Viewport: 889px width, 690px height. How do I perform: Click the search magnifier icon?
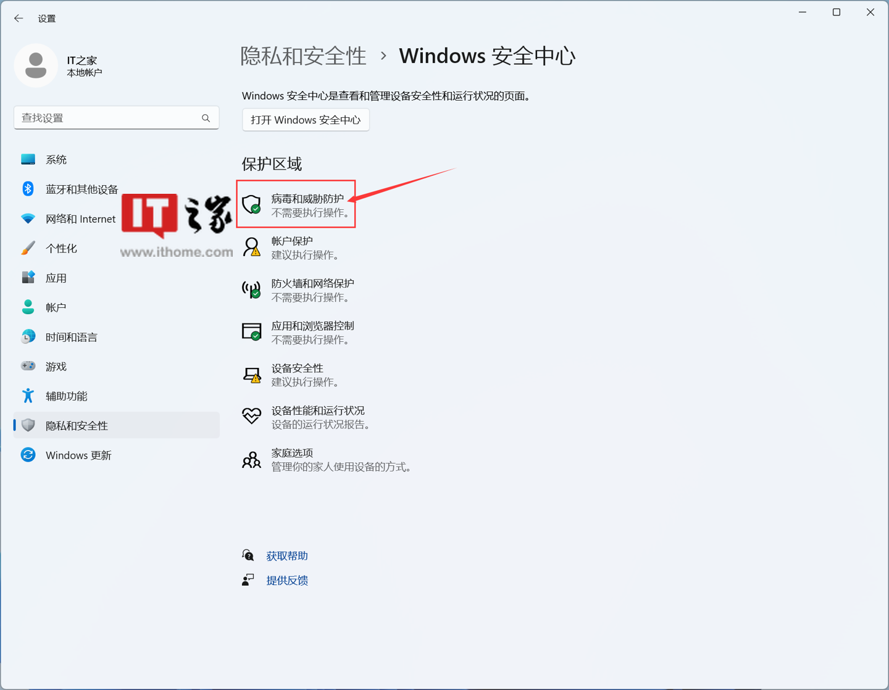(x=206, y=118)
